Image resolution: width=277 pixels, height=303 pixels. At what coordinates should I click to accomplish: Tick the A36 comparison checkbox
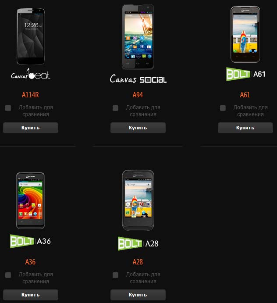8,275
